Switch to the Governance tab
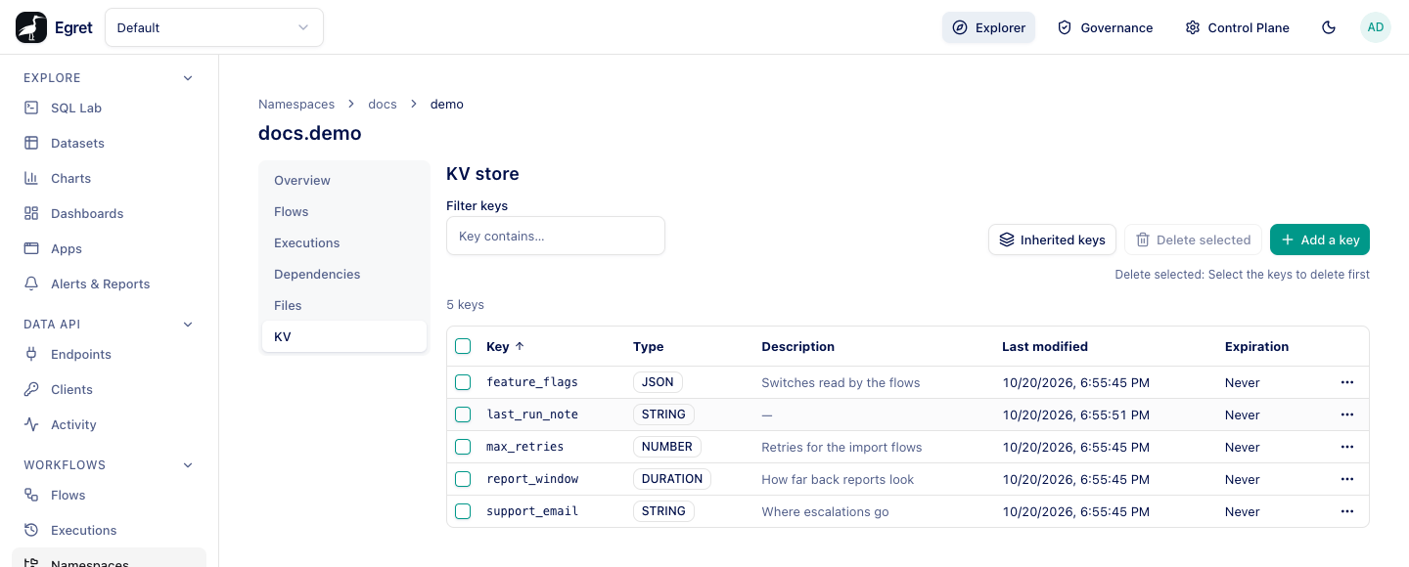The width and height of the screenshot is (1409, 567). 1105,27
